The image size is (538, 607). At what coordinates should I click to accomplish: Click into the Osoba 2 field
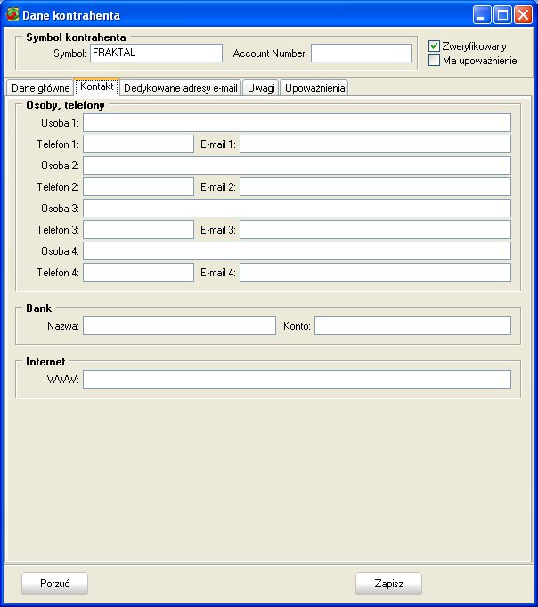tap(297, 165)
